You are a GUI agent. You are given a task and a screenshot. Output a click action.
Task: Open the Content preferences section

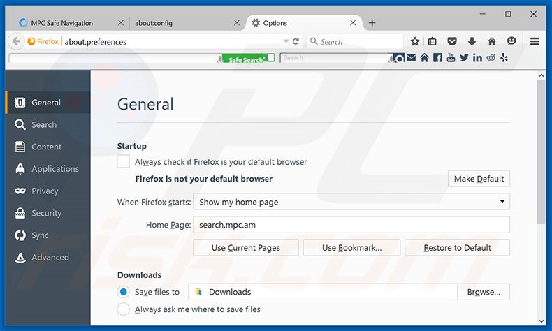coord(48,147)
